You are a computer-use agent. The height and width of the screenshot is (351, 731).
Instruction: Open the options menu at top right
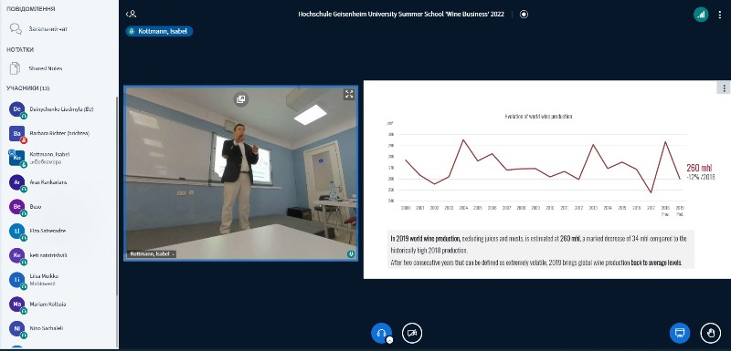pyautogui.click(x=720, y=15)
